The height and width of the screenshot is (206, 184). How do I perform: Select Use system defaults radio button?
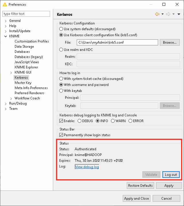[61, 29]
